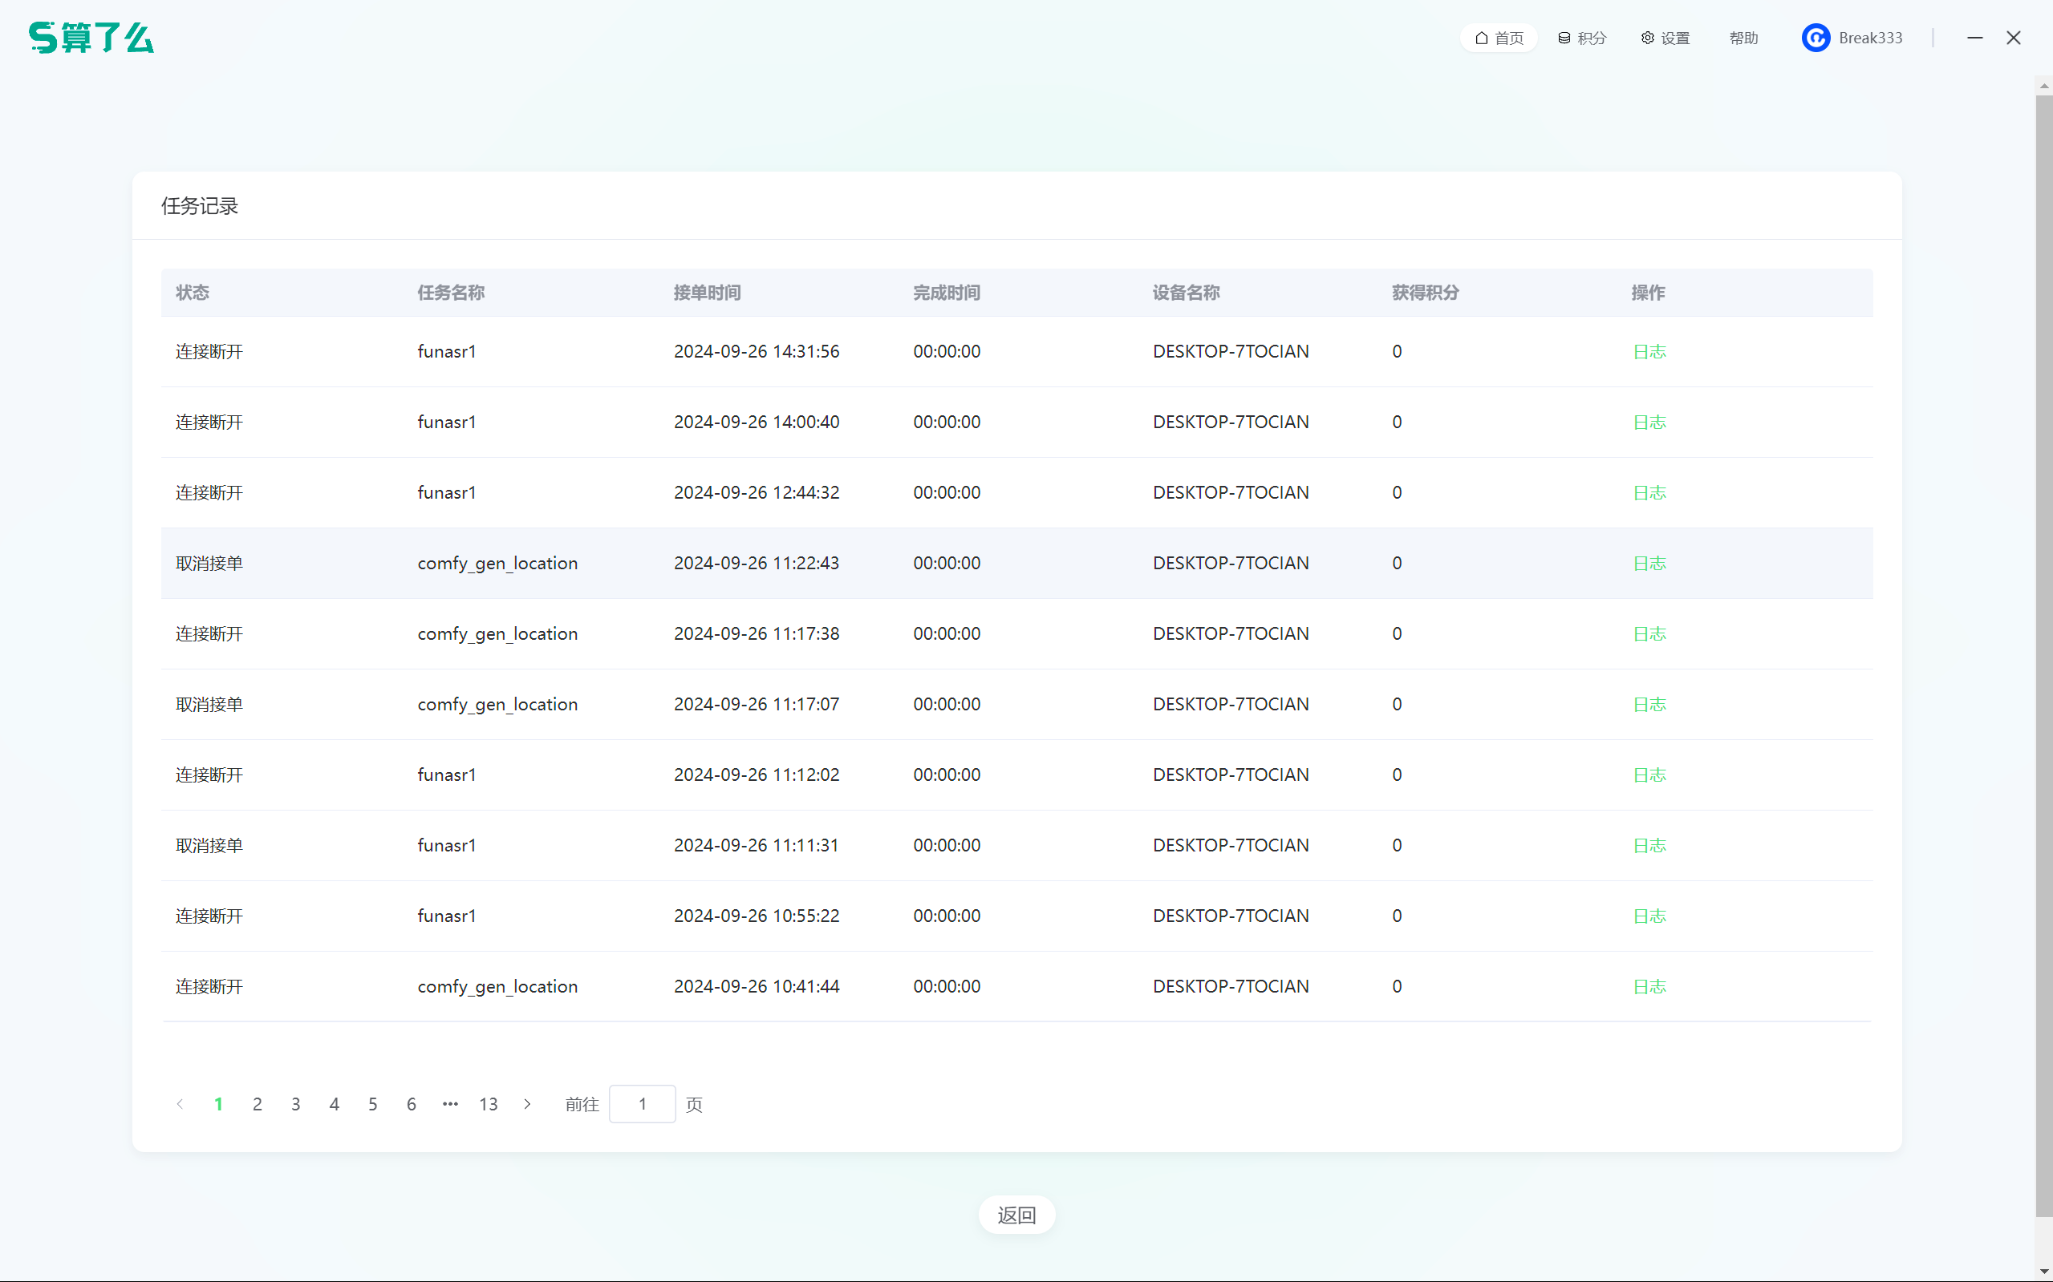Open 日志 for task at 11:17:07
The width and height of the screenshot is (2053, 1282).
coord(1649,705)
